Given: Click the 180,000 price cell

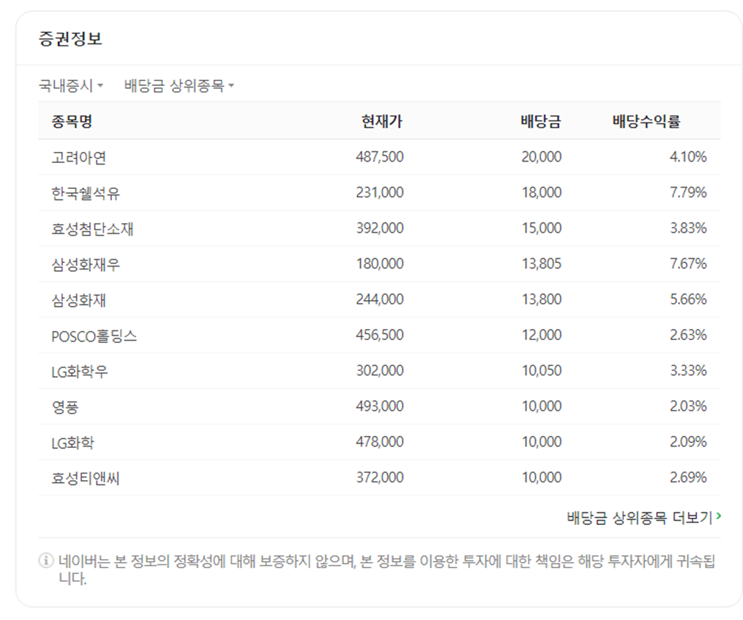Looking at the screenshot, I should click(x=380, y=264).
